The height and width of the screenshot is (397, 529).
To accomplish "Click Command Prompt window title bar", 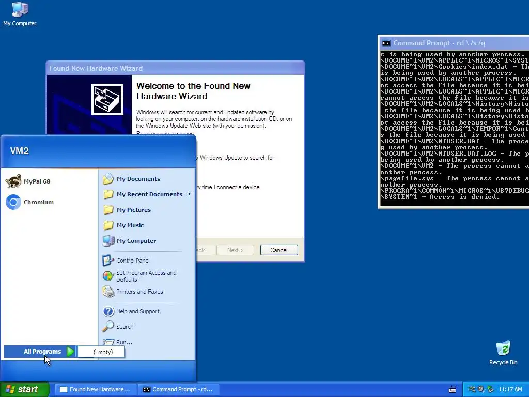I will coord(454,43).
